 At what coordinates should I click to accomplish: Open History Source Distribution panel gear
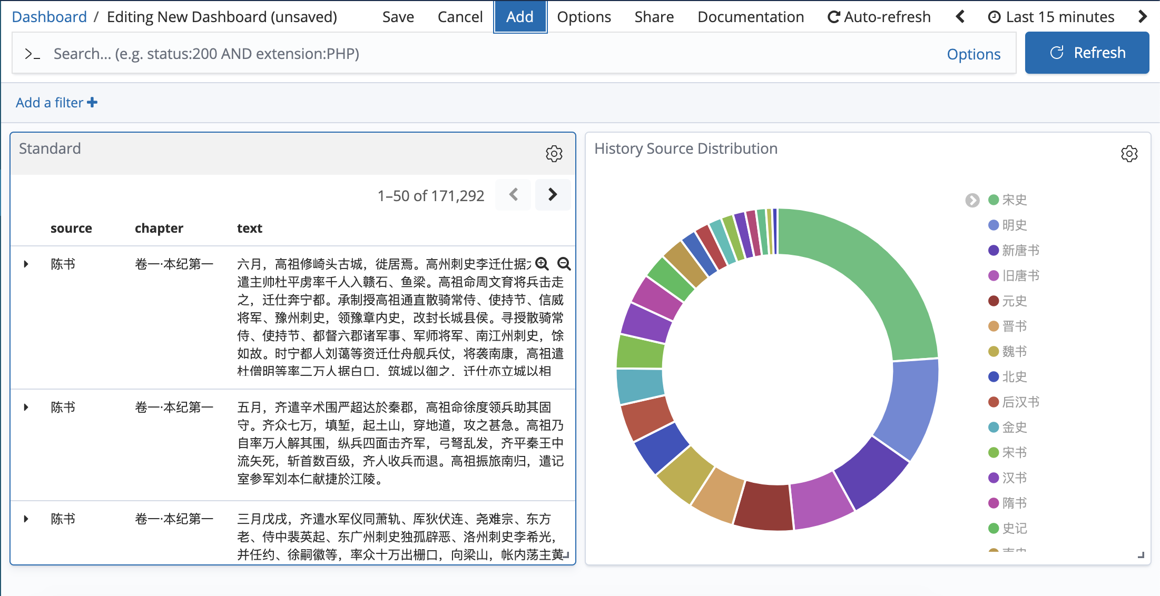(1129, 154)
